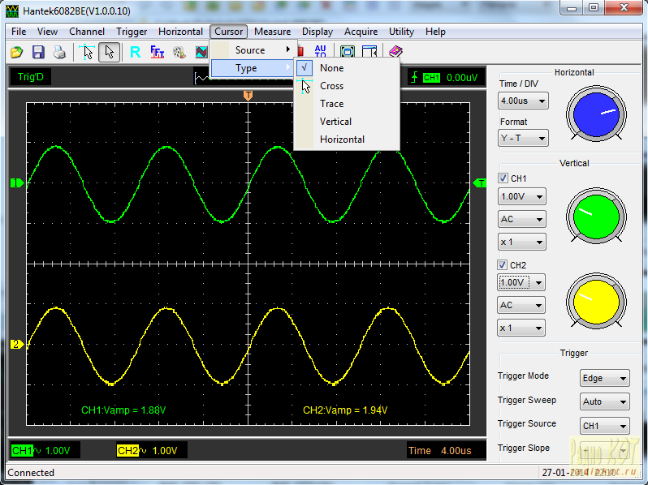
Task: Uncheck the CH1 channel checkbox
Action: [x=503, y=178]
